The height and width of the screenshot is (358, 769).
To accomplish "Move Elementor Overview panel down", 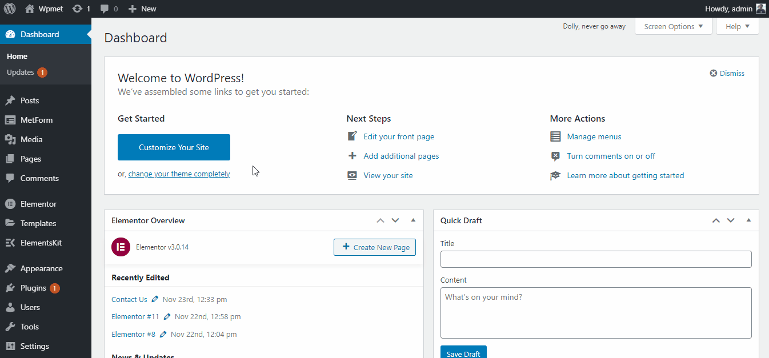I will [395, 220].
